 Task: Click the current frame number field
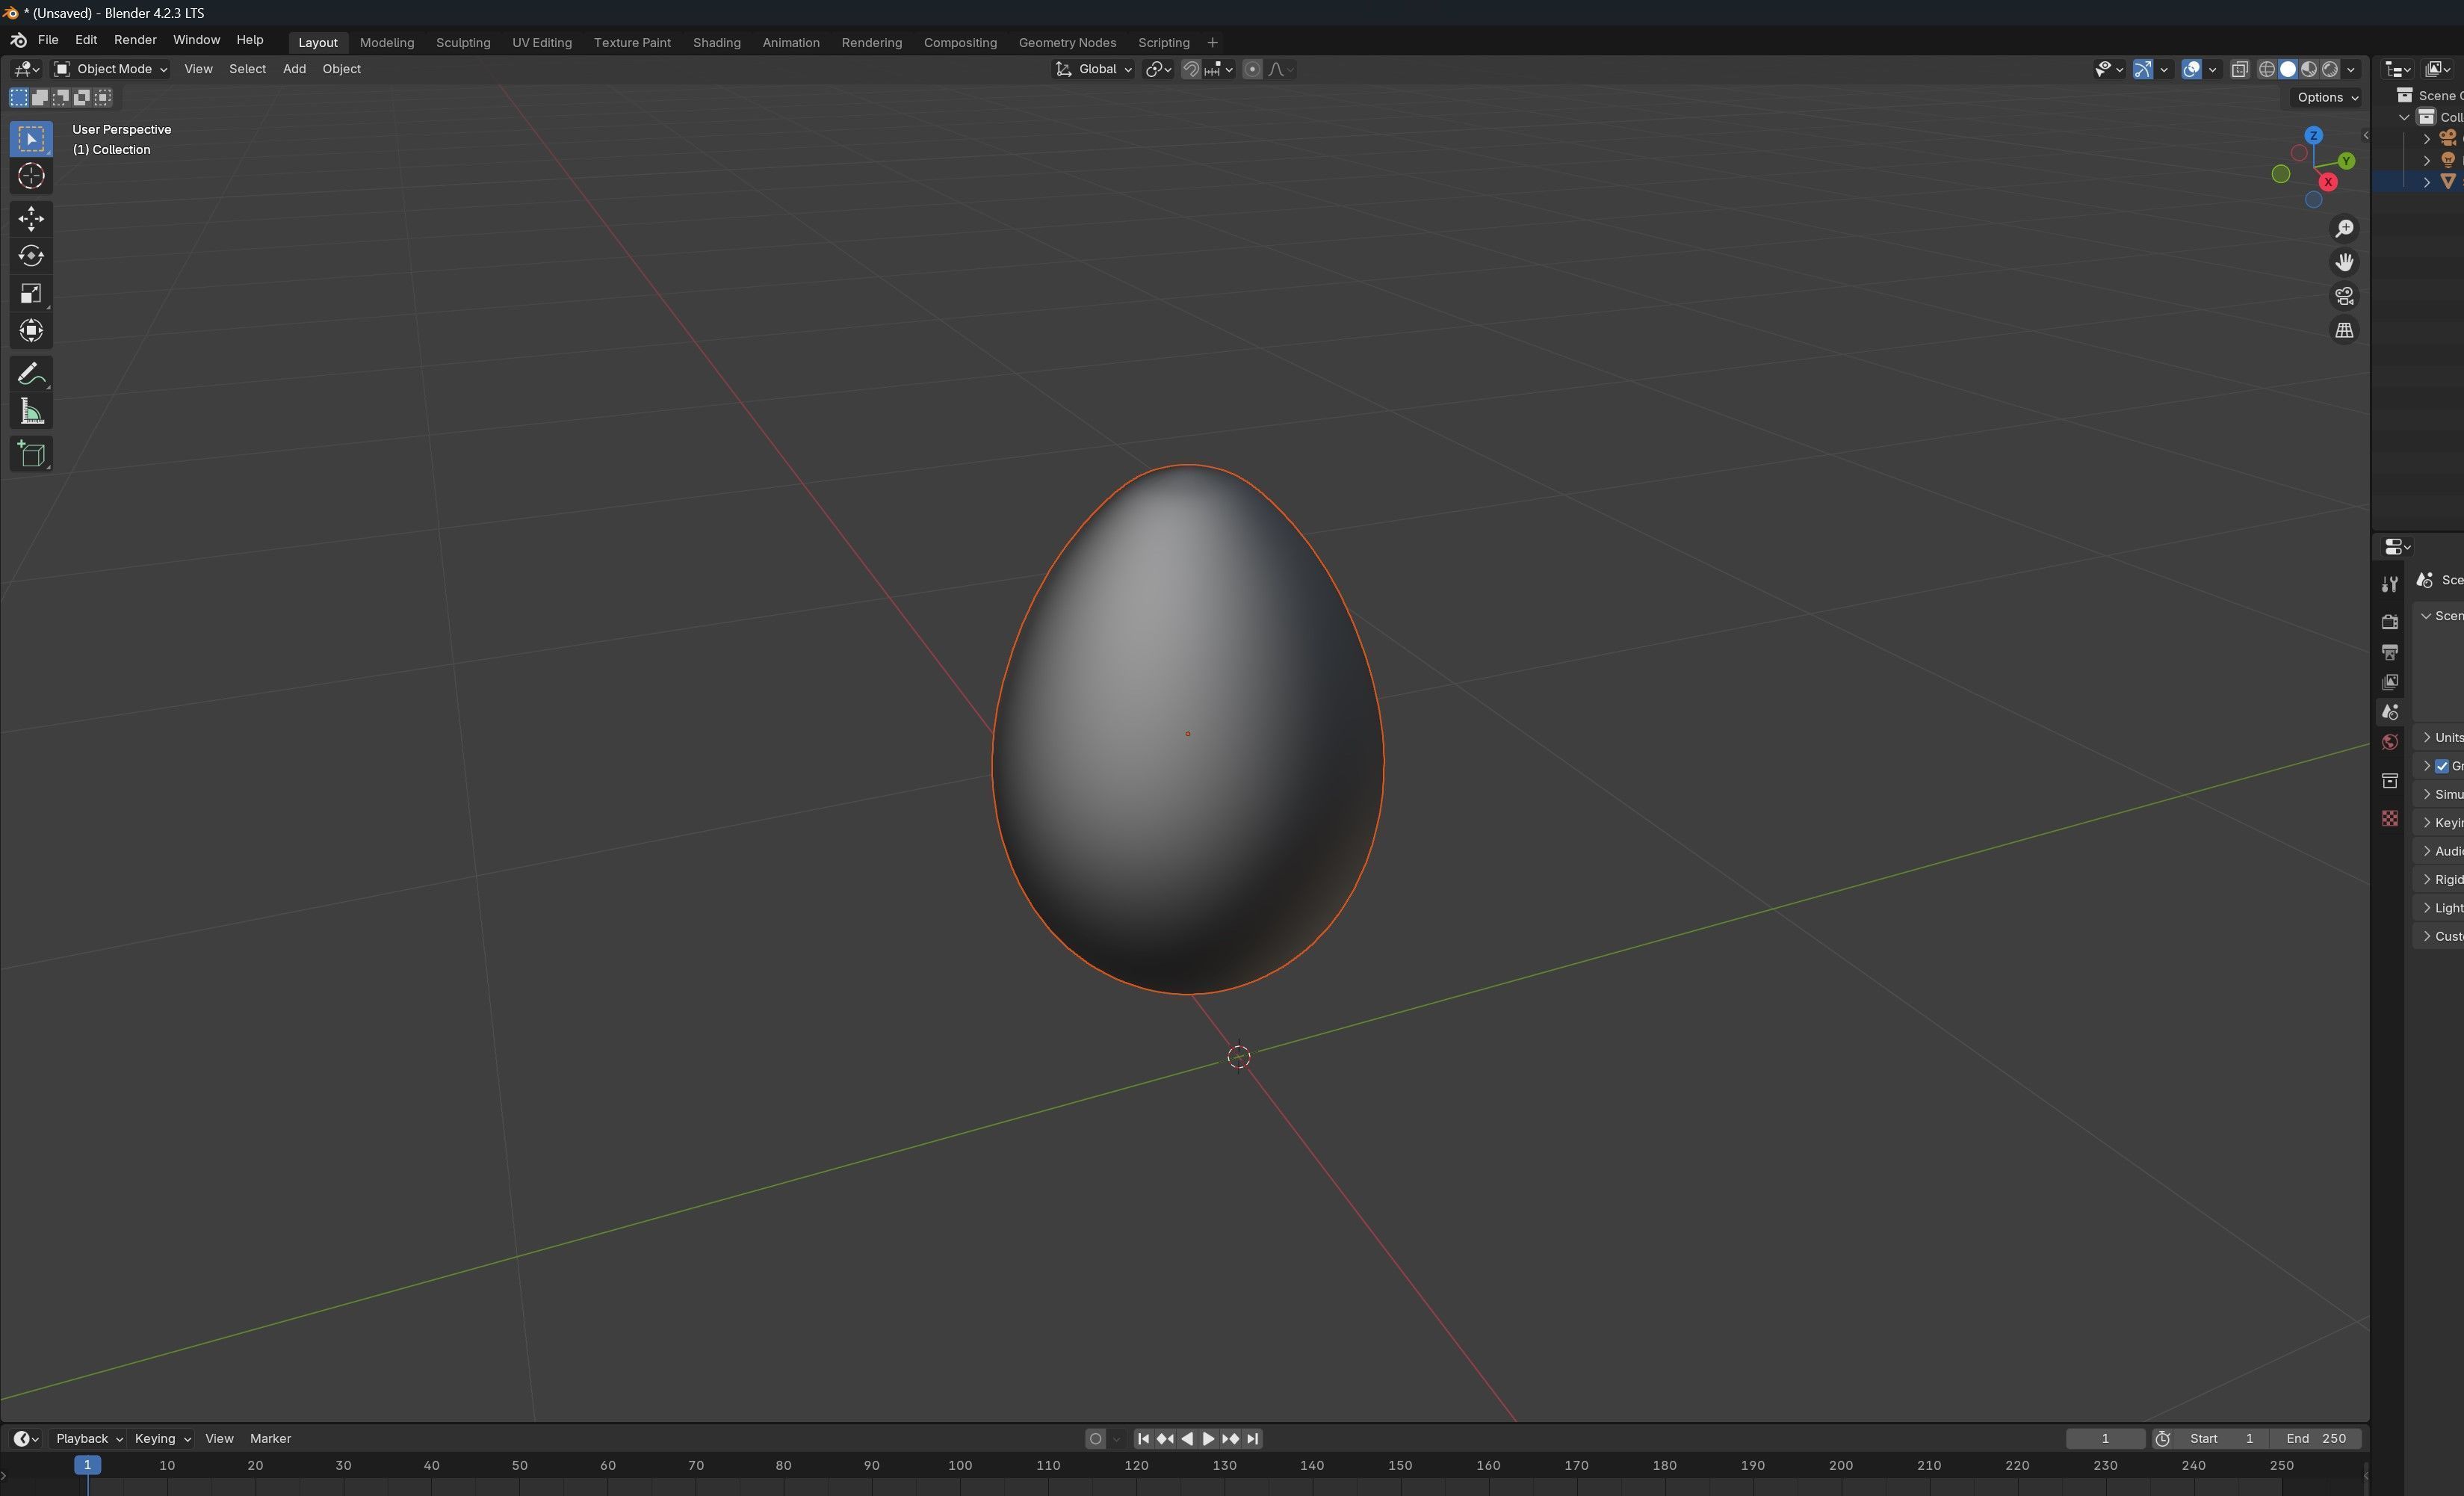click(x=2105, y=1439)
